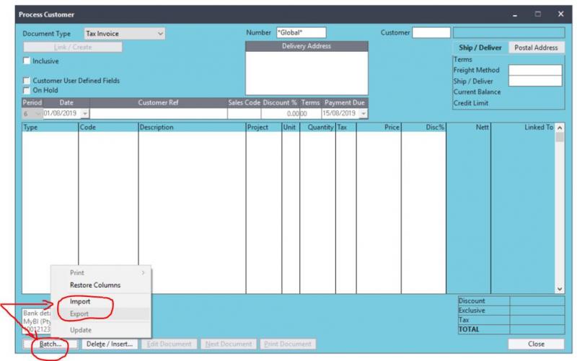
Task: Open the Payment Due date dropdown
Action: 363,114
